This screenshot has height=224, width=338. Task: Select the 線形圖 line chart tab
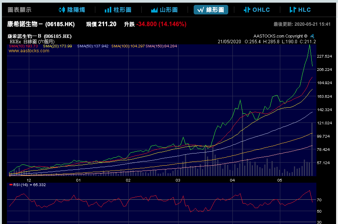(211, 10)
